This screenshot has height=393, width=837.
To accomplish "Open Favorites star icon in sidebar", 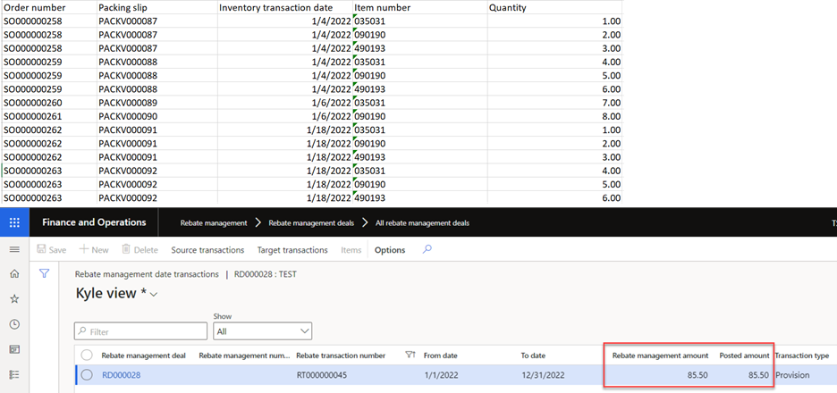I will [14, 299].
